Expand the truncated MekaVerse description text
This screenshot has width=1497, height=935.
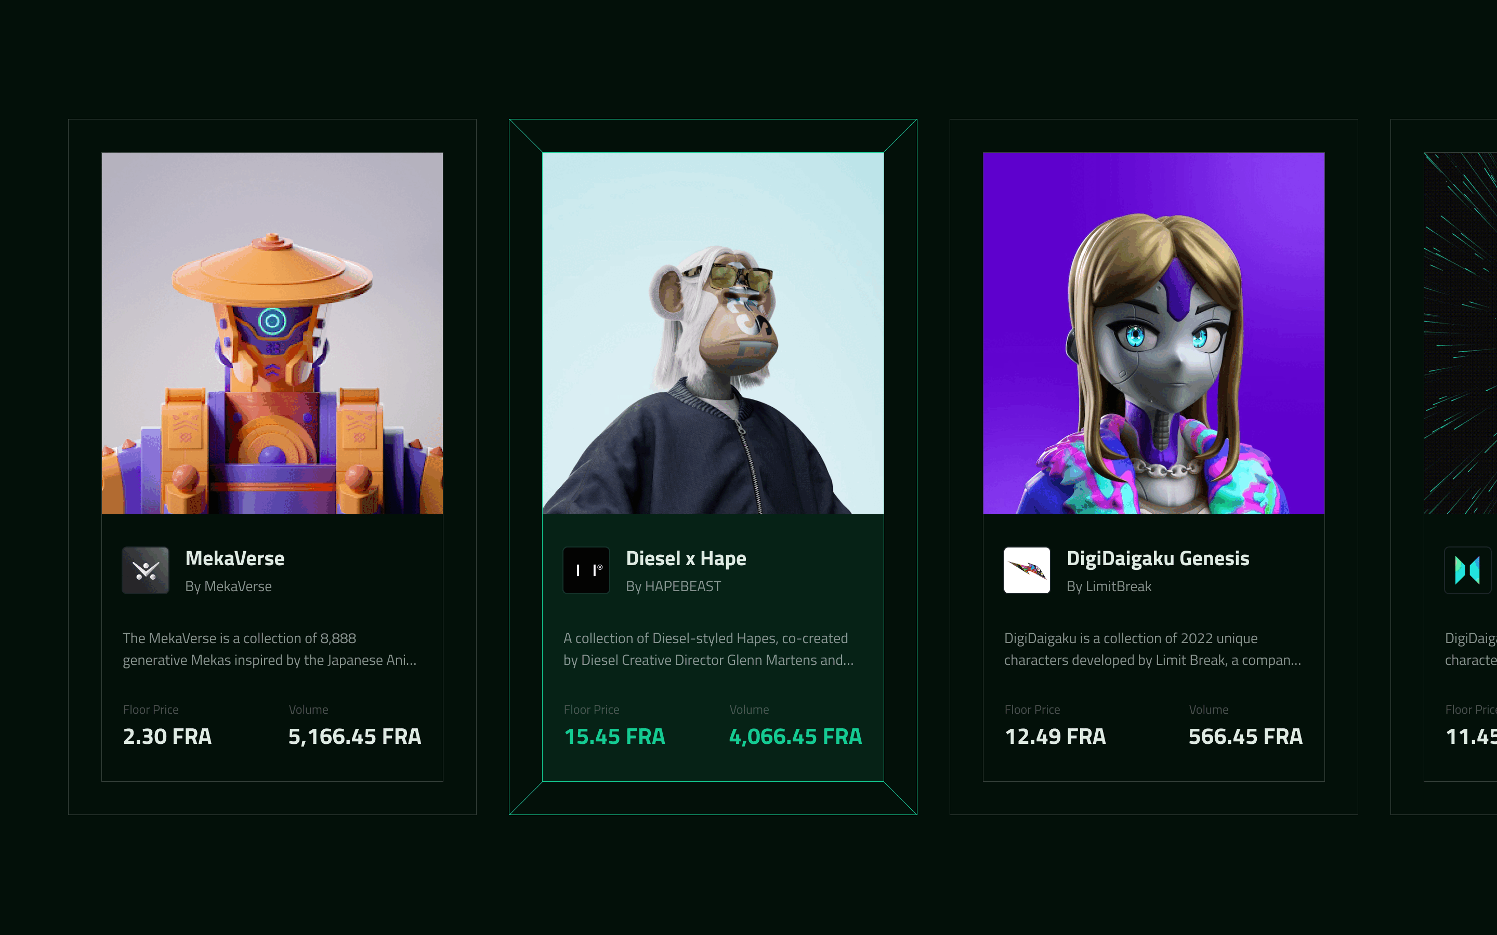pyautogui.click(x=270, y=649)
